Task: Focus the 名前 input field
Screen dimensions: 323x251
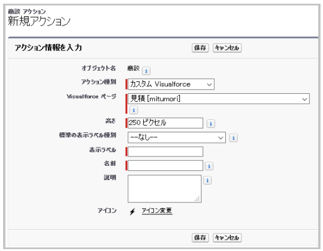Action: click(x=166, y=165)
